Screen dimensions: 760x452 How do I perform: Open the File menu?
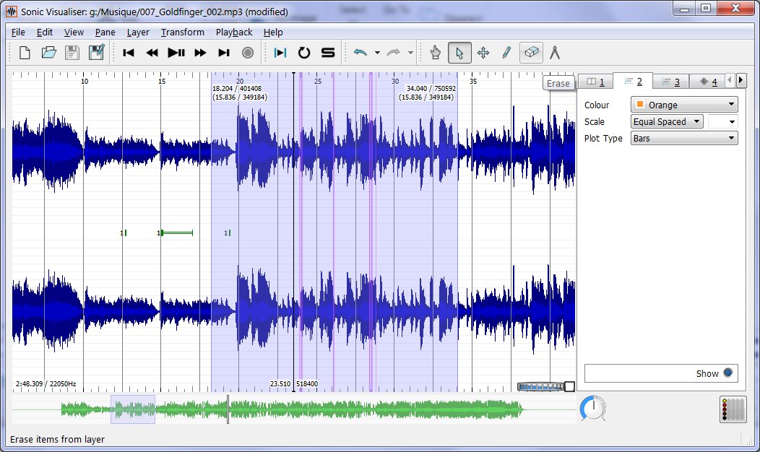(18, 32)
